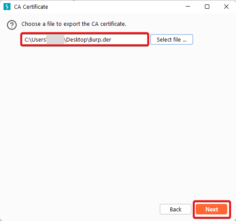The image size is (236, 221).
Task: Click the export file path input field
Action: (x=85, y=39)
